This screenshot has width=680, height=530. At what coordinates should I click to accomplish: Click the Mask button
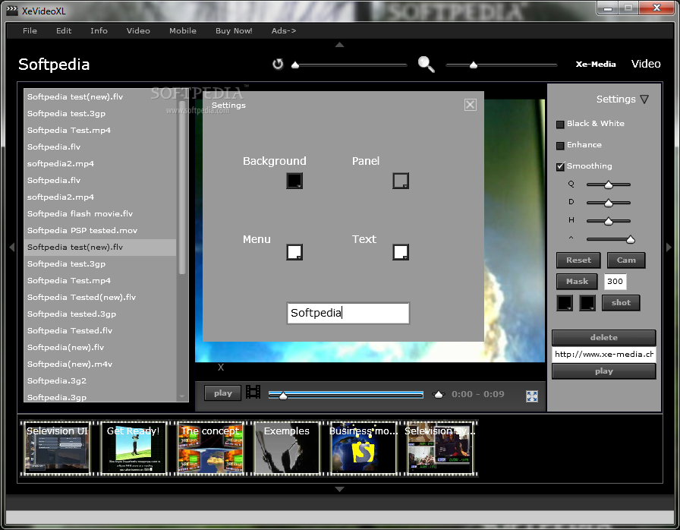pyautogui.click(x=578, y=282)
